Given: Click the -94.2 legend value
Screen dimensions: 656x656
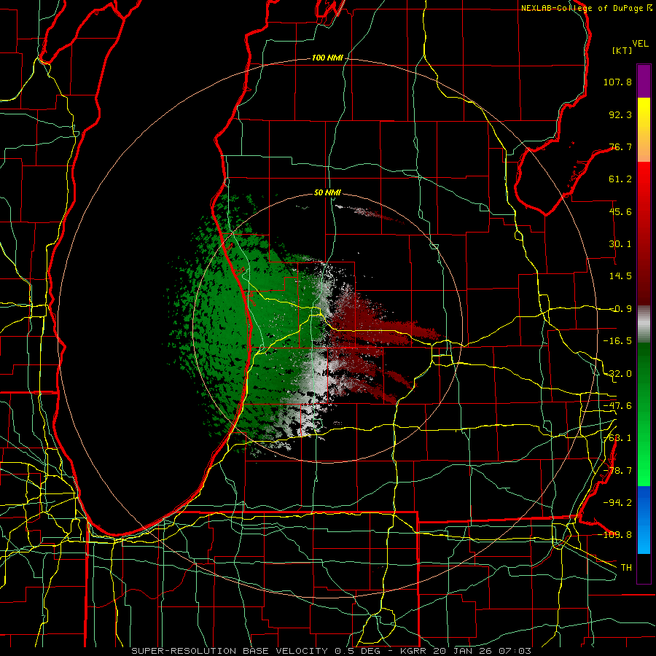Looking at the screenshot, I should tap(617, 502).
